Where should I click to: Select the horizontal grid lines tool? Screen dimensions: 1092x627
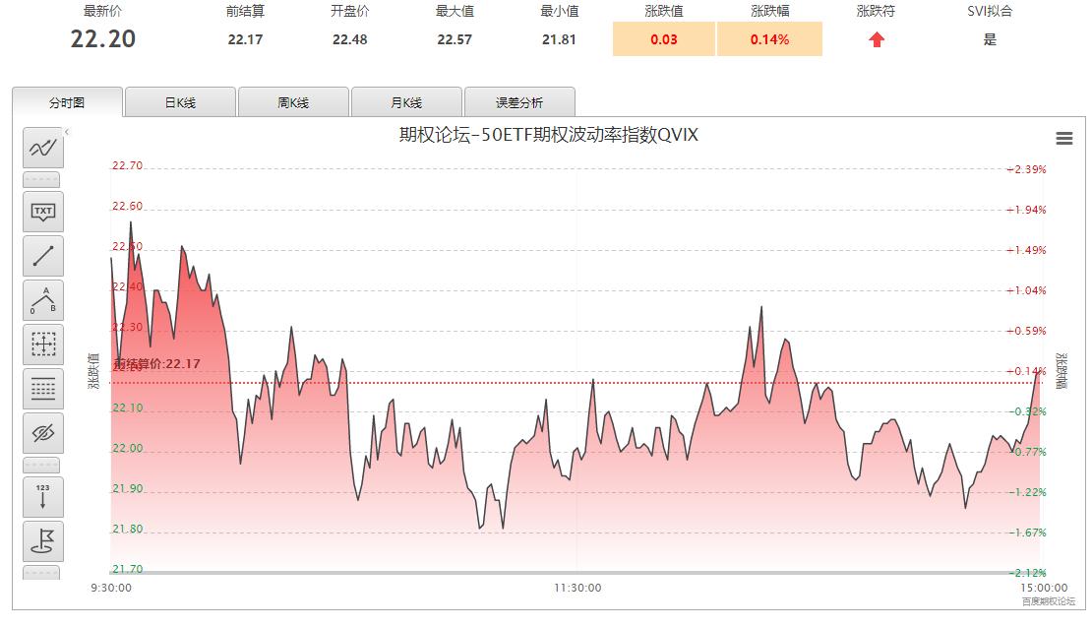[x=43, y=387]
